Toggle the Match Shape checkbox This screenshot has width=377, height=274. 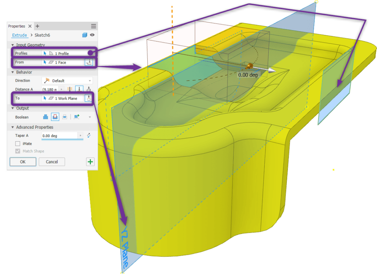[x=18, y=151]
